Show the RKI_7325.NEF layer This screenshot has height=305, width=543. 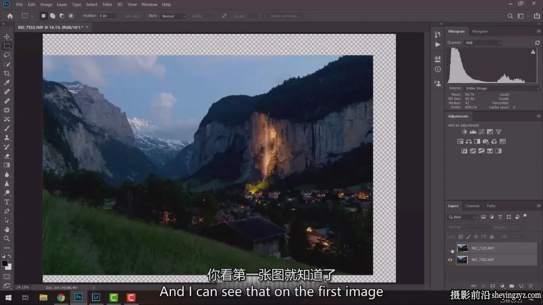451,248
